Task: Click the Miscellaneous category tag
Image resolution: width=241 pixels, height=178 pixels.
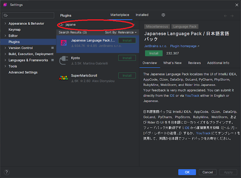Action: pyautogui.click(x=157, y=27)
